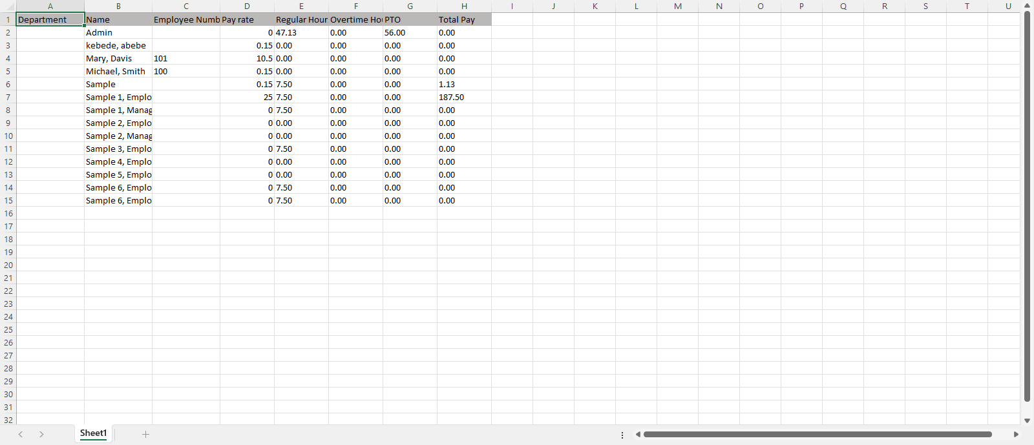Click the horizontal scrollbar thumb
Image resolution: width=1034 pixels, height=445 pixels.
coord(818,435)
